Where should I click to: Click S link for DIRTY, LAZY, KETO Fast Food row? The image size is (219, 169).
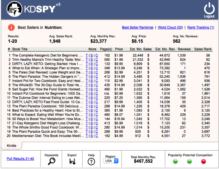tap(92, 102)
